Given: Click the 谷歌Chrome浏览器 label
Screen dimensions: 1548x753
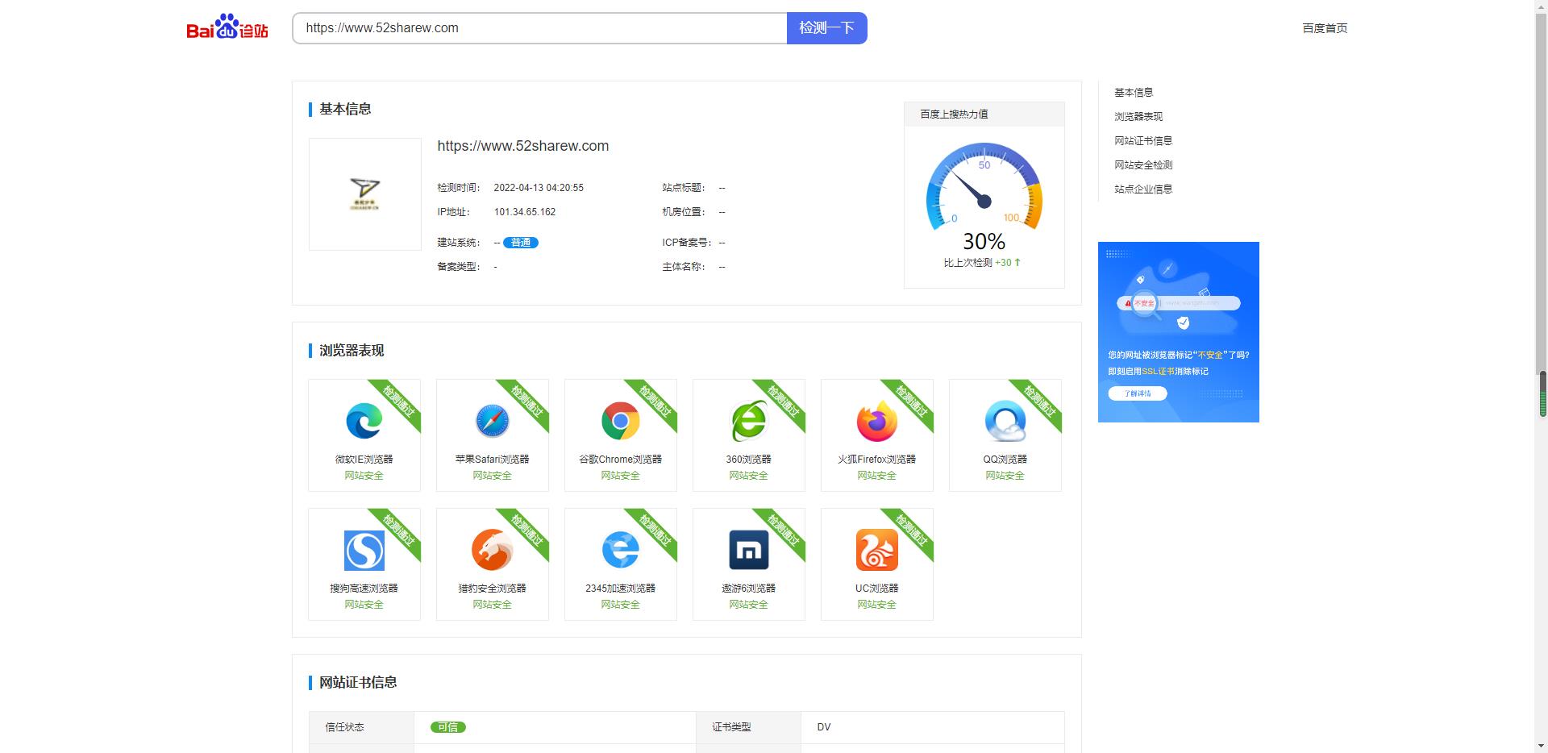Looking at the screenshot, I should click(620, 460).
